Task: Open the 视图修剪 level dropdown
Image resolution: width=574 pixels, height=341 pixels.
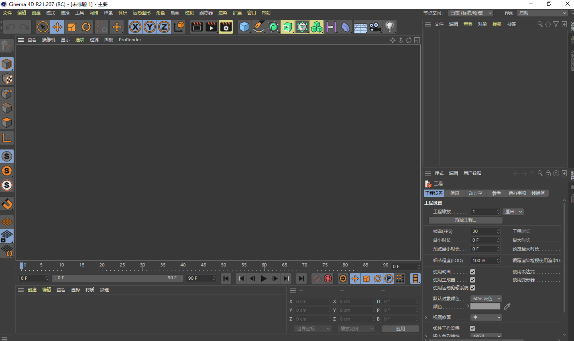Action: pos(486,317)
